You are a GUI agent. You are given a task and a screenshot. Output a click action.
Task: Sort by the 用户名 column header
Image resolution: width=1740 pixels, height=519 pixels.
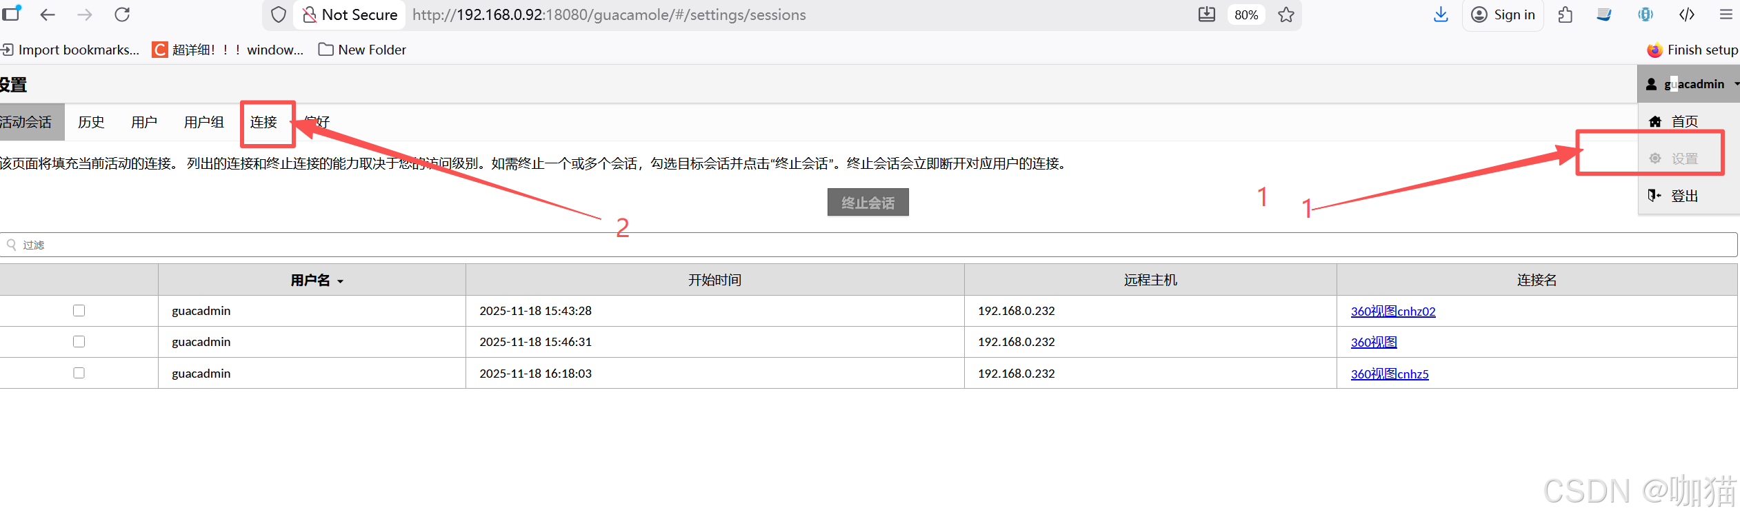(x=312, y=280)
